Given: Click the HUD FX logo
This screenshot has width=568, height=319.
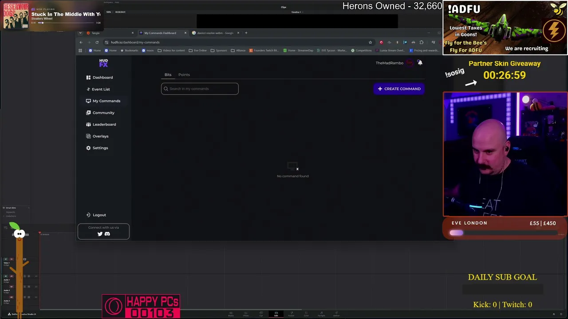Looking at the screenshot, I should pyautogui.click(x=103, y=63).
